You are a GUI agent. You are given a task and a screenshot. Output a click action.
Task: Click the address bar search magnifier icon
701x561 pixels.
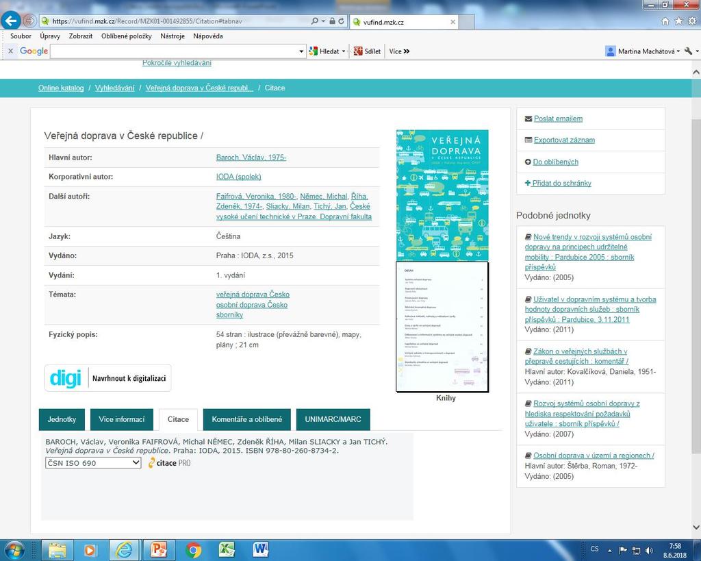[x=315, y=21]
